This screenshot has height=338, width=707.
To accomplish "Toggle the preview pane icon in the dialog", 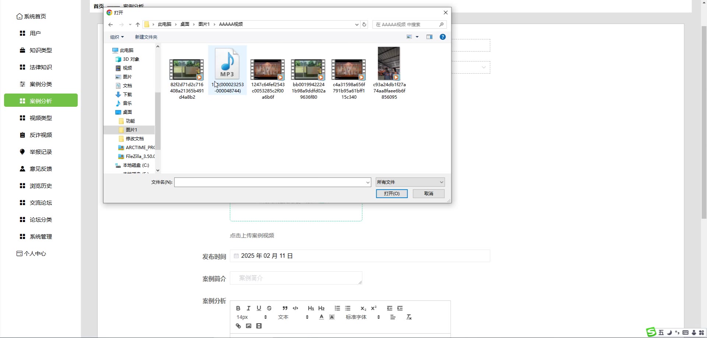I will tap(429, 37).
